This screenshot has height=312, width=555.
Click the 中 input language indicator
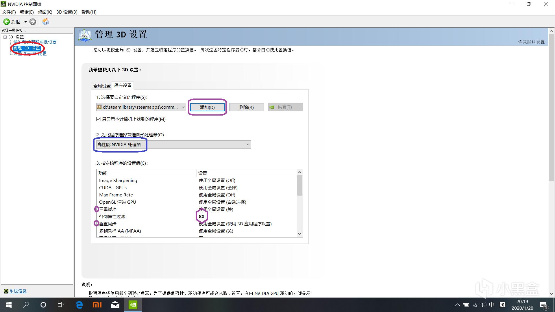click(x=492, y=305)
